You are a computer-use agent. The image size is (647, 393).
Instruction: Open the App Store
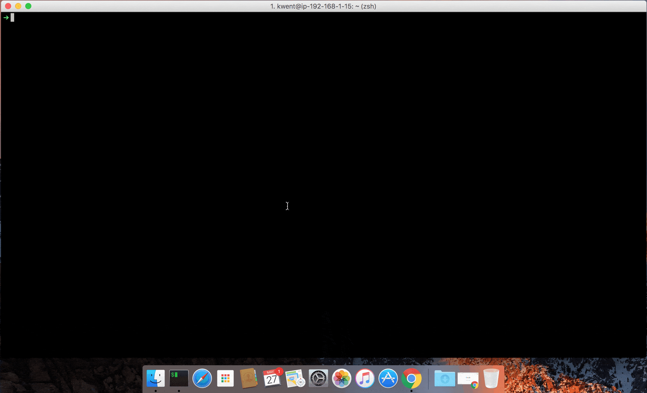[x=388, y=378]
